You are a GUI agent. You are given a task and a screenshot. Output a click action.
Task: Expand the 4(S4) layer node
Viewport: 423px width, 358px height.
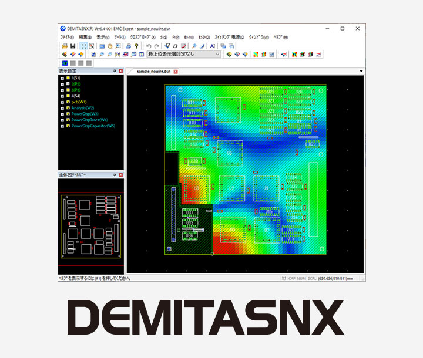(x=62, y=96)
